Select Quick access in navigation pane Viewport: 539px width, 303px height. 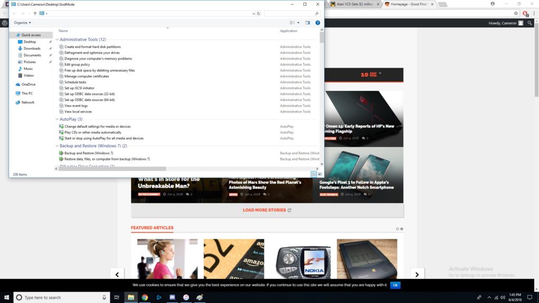31,35
